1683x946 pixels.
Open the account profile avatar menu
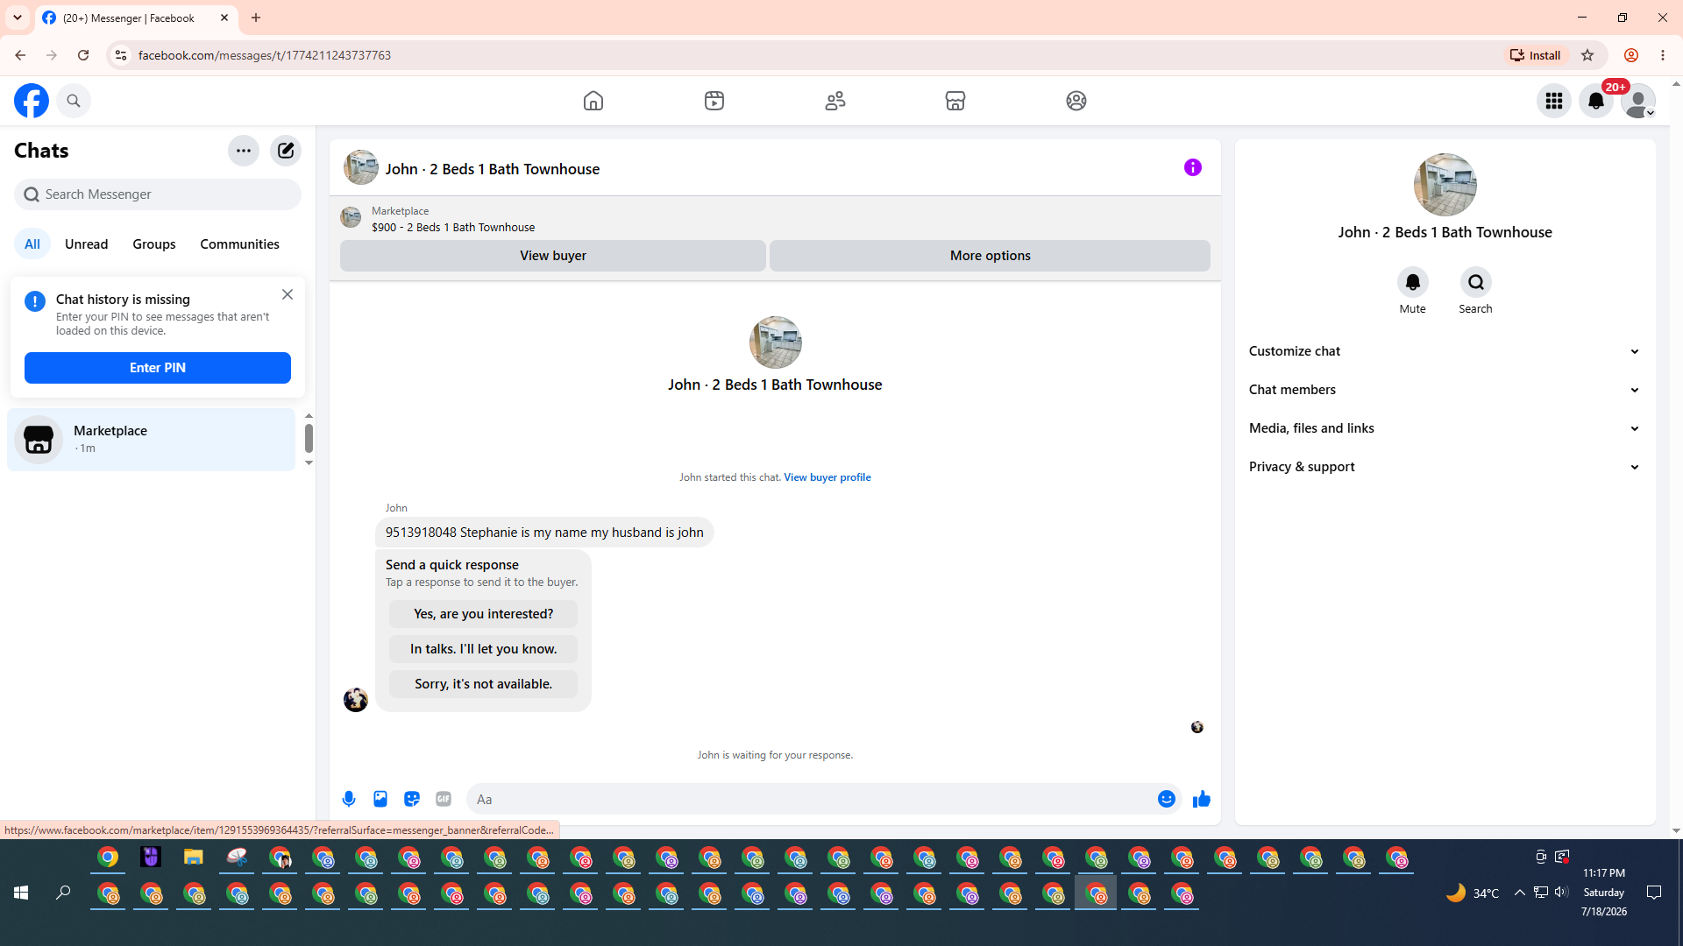click(x=1637, y=101)
